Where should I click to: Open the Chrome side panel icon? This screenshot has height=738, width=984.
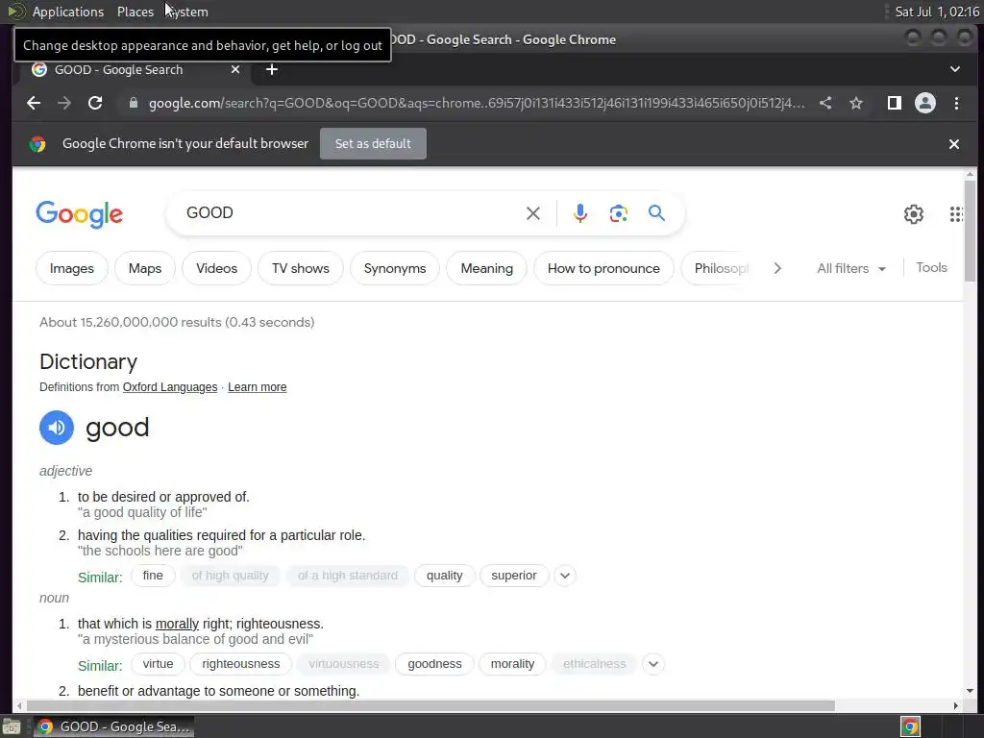pos(895,103)
